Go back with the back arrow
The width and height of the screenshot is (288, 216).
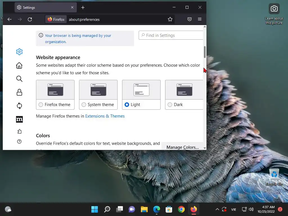point(10,19)
